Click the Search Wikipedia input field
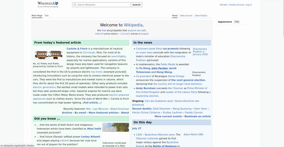284x147 pixels. pyautogui.click(x=102, y=5)
